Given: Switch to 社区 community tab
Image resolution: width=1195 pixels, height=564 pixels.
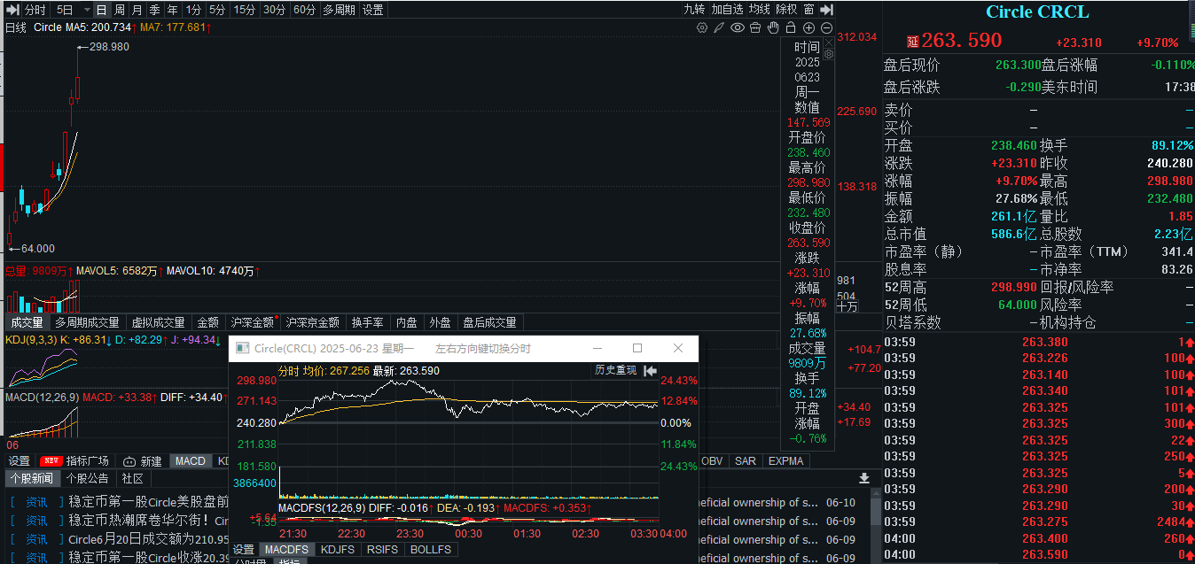Looking at the screenshot, I should pos(133,478).
